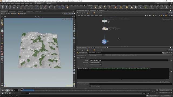Viewport: 173px width, 97px height.
Task: Select the attribwrangle node set_boulder_instances
Action: [105, 29]
